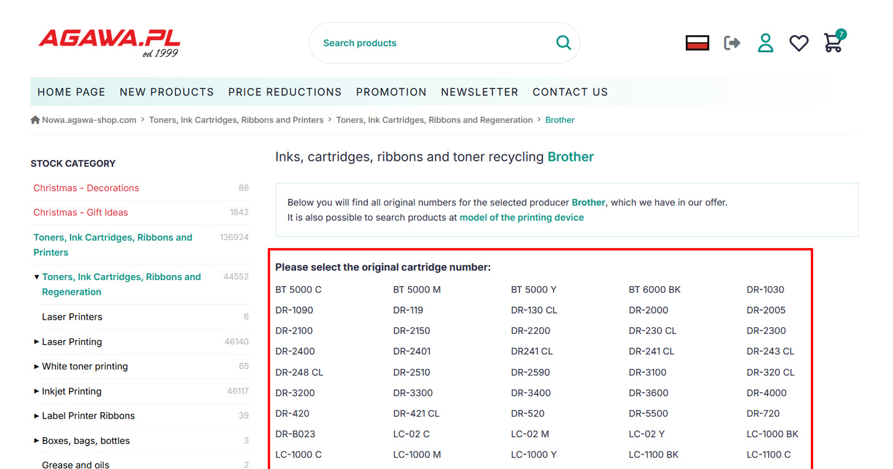
Task: Click the AGAWA.PL logo
Action: (109, 42)
